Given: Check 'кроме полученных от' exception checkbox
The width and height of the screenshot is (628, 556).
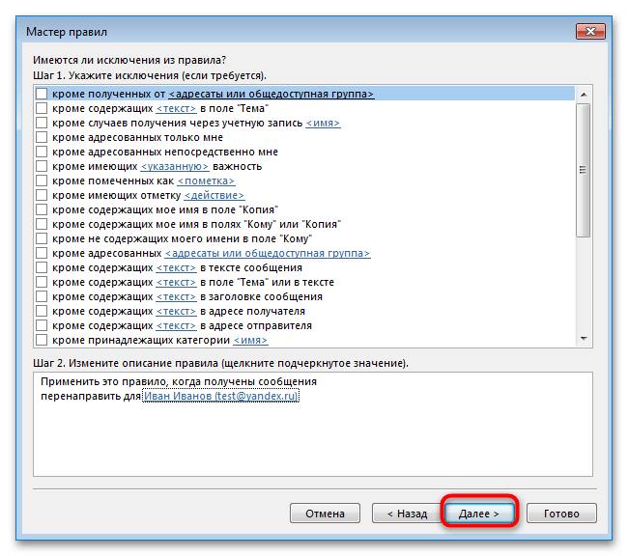Looking at the screenshot, I should [42, 94].
